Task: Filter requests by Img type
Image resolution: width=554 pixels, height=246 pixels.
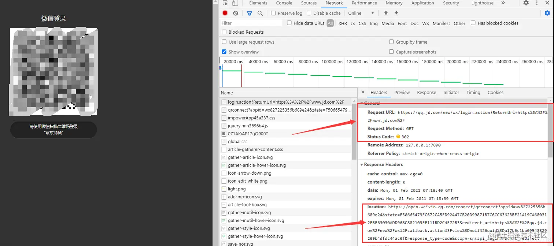Action: [x=374, y=23]
